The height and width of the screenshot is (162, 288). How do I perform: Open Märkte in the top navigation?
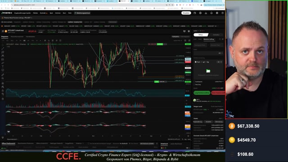35,13
